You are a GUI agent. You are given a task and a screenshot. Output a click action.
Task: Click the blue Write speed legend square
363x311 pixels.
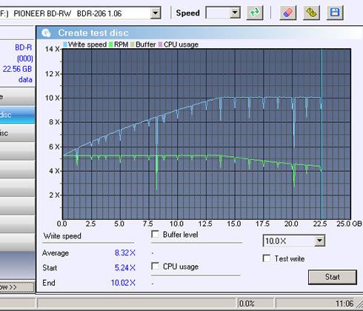click(65, 44)
